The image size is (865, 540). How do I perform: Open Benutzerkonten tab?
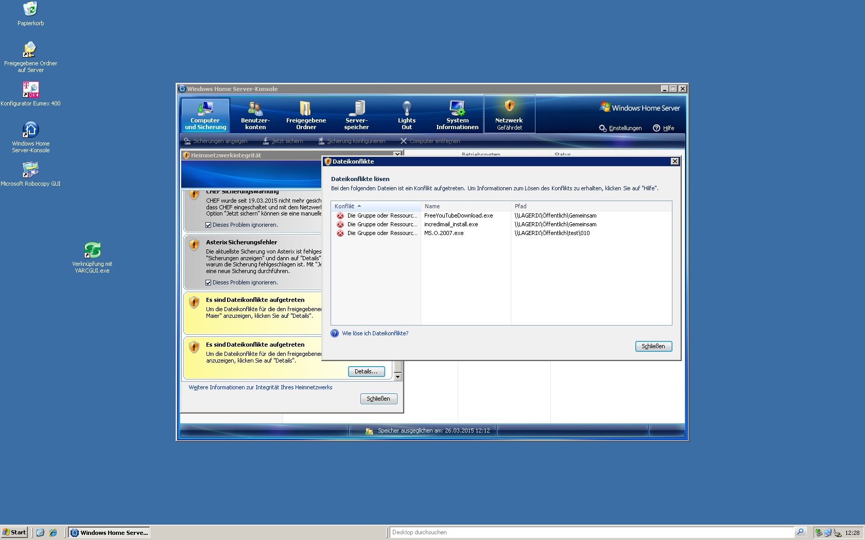coord(255,115)
